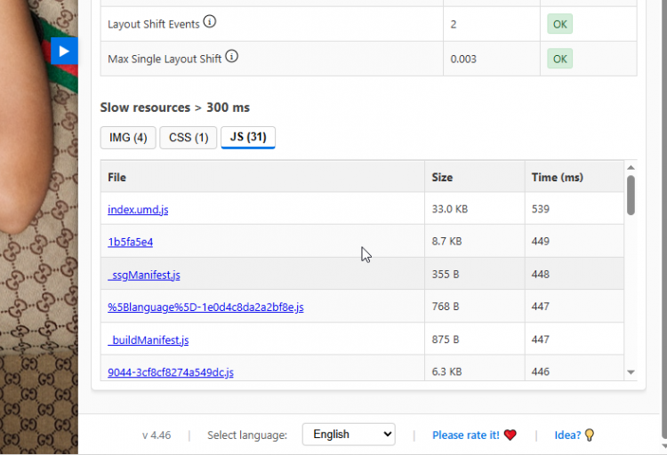Switch to the IMG (4) tab

click(x=128, y=138)
